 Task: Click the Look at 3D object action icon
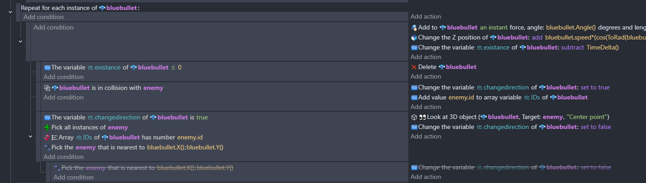pos(414,117)
